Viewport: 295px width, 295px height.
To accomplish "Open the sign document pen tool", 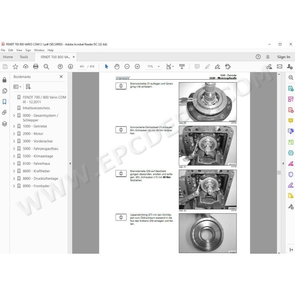I will 217,67.
